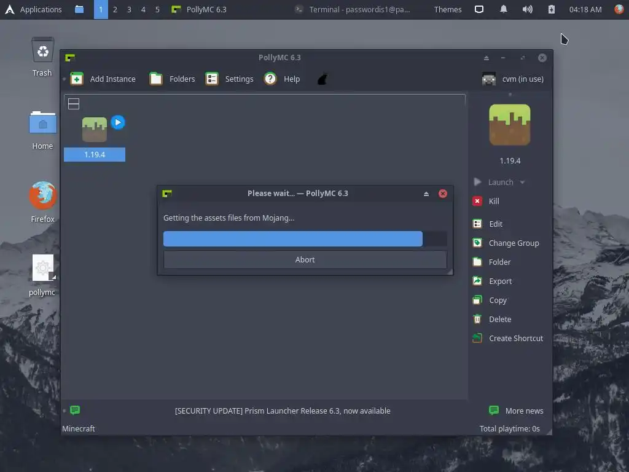Abort the asset download
The height and width of the screenshot is (472, 629).
coord(305,260)
